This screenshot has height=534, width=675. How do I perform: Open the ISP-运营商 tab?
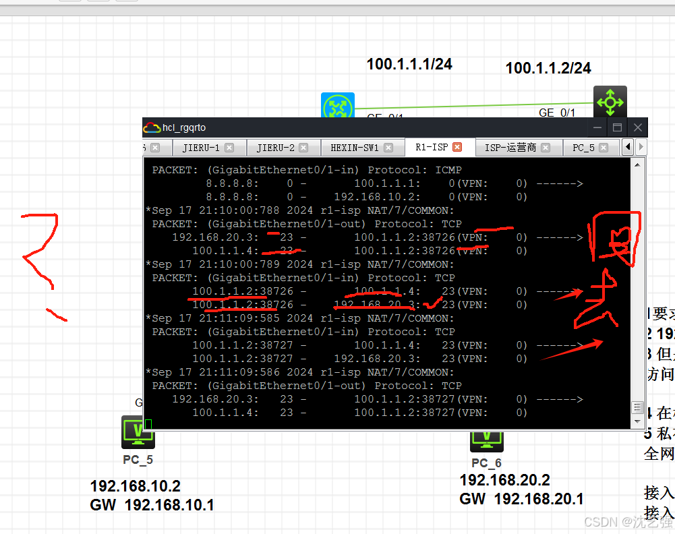(510, 148)
